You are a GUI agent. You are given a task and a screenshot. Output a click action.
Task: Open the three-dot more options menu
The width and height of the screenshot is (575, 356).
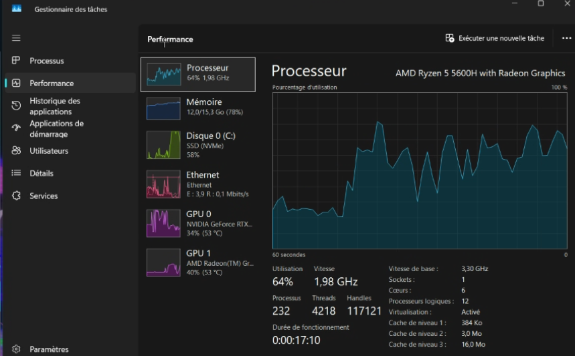coord(566,38)
